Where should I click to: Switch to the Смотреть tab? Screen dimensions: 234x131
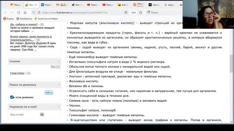click(x=154, y=5)
